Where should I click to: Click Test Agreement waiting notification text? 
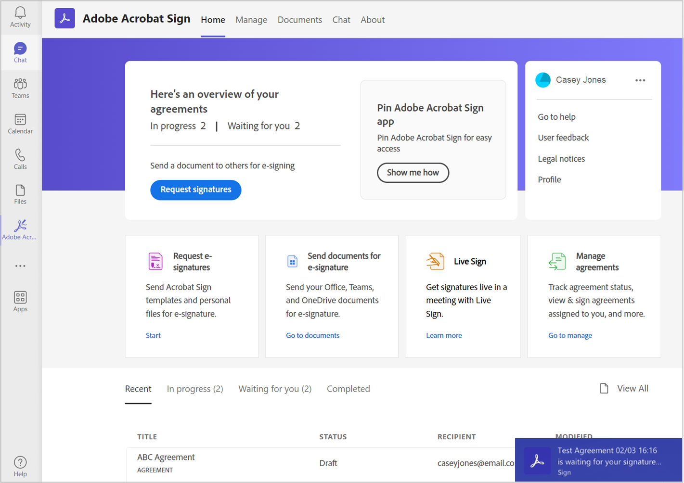pos(609,456)
